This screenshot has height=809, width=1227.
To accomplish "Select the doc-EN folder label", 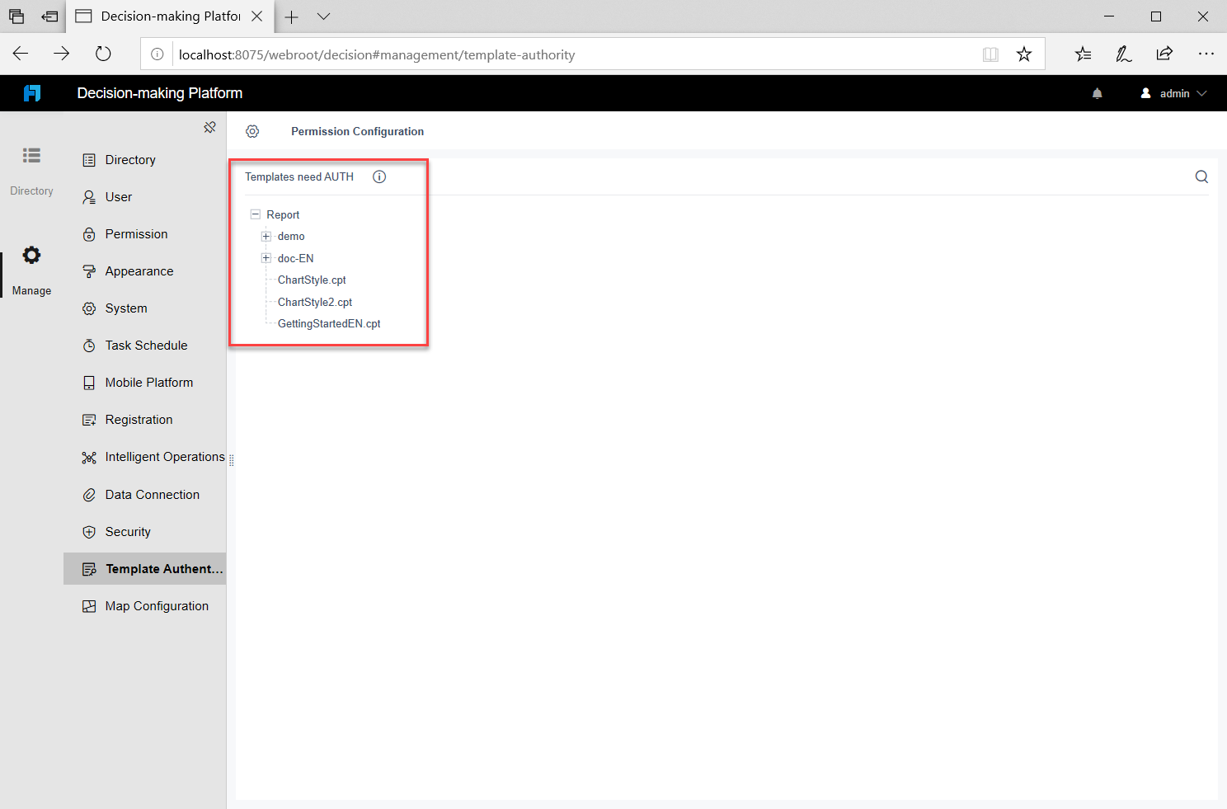I will [295, 258].
